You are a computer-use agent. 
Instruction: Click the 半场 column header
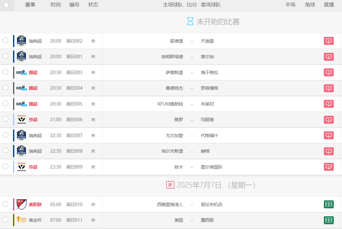(x=290, y=4)
